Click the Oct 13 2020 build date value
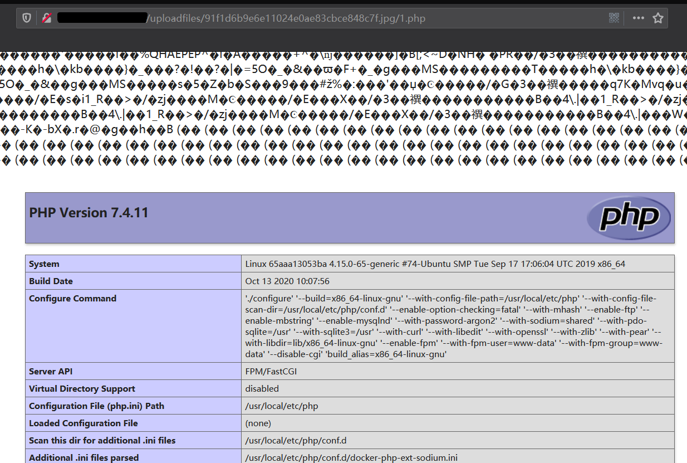 coord(287,281)
